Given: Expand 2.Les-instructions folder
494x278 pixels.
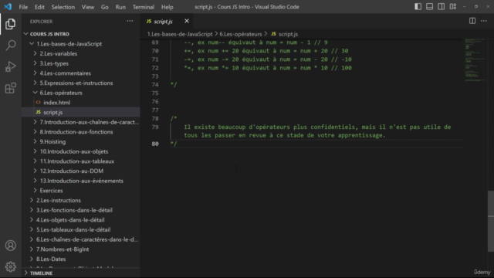Looking at the screenshot, I should [x=81, y=200].
